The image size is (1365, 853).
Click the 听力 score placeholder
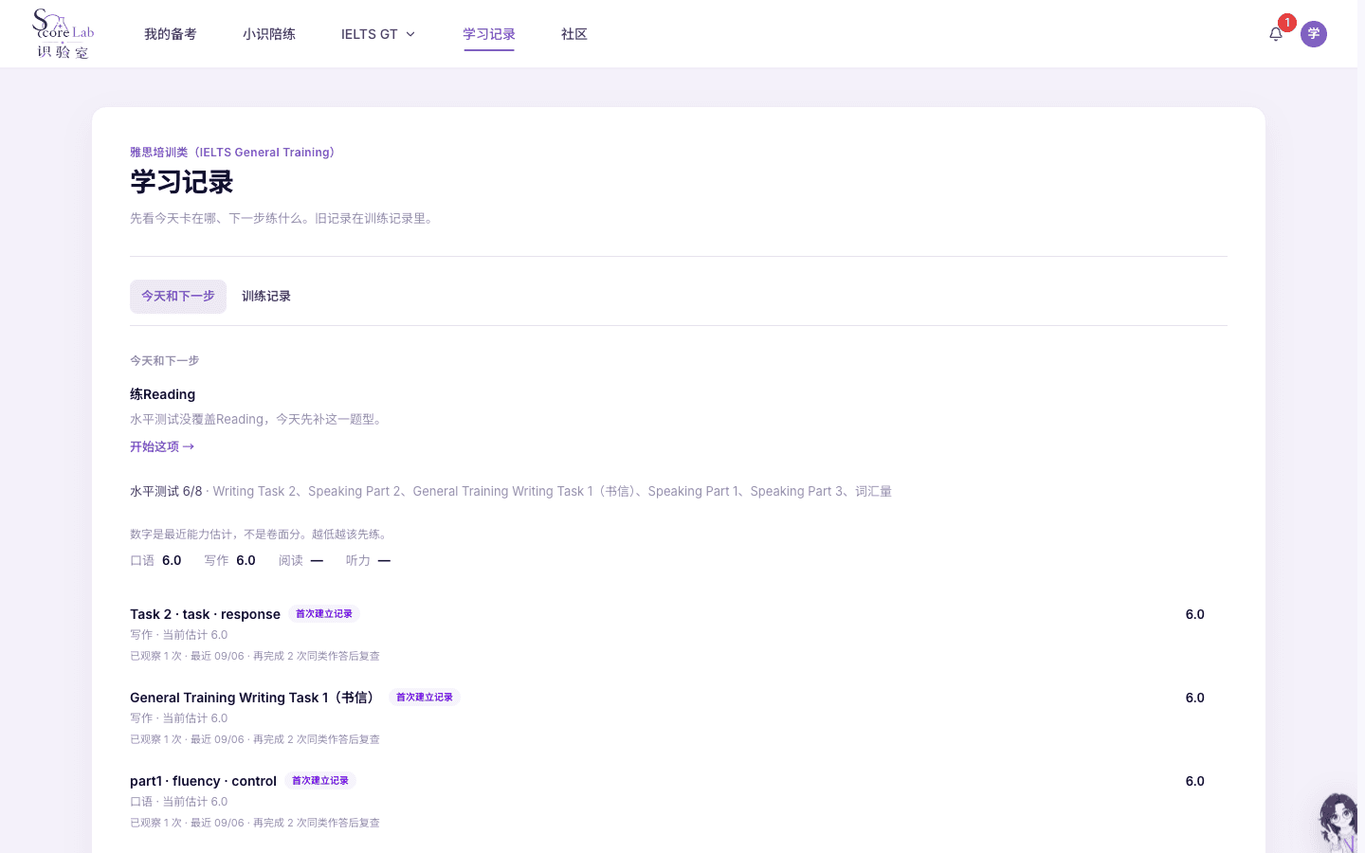[369, 560]
